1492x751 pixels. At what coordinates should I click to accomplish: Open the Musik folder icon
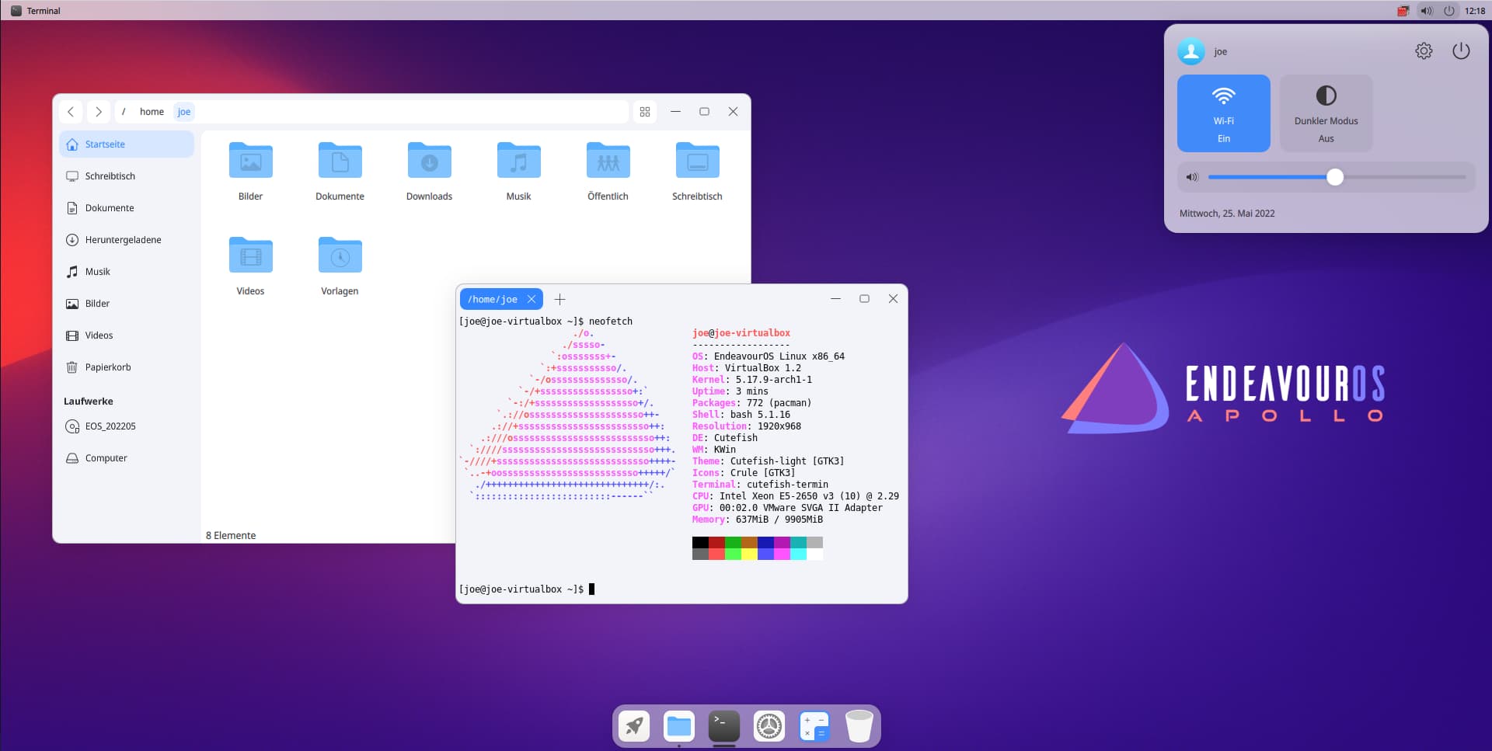click(x=518, y=161)
